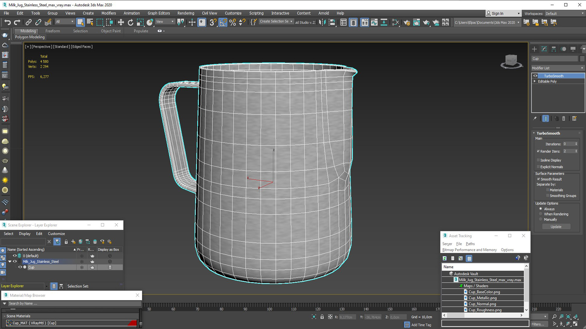The height and width of the screenshot is (329, 586).
Task: Select the When Rendering radio option
Action: (541, 214)
